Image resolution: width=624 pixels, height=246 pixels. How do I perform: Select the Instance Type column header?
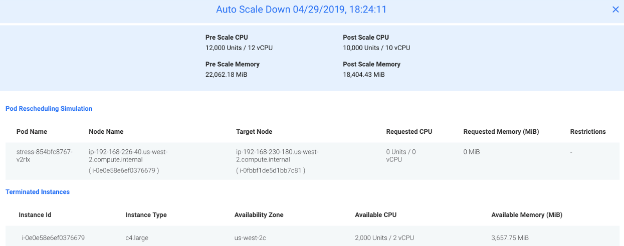click(146, 215)
